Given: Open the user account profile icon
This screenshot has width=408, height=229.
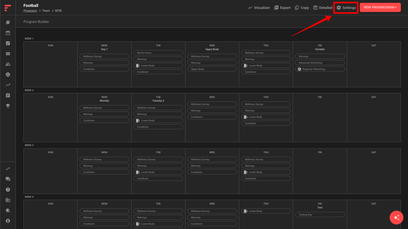Looking at the screenshot, I should (8, 221).
